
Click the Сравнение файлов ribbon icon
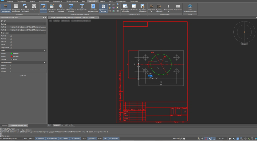pos(103,8)
